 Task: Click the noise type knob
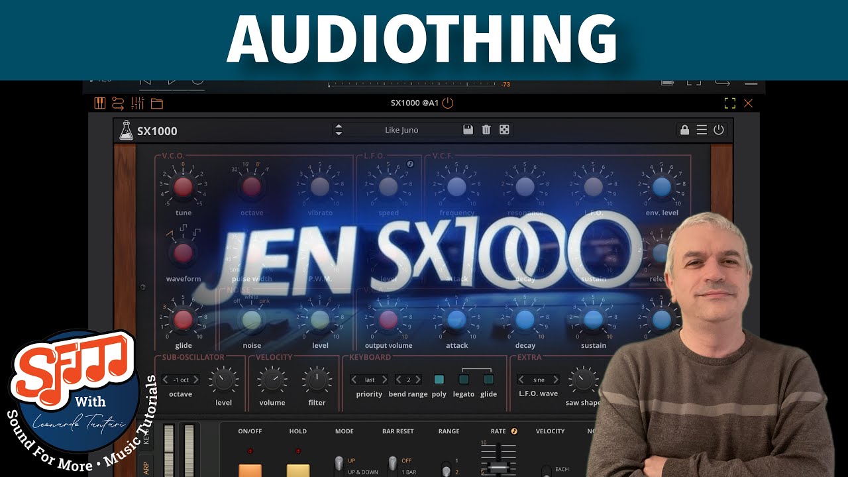pos(252,320)
